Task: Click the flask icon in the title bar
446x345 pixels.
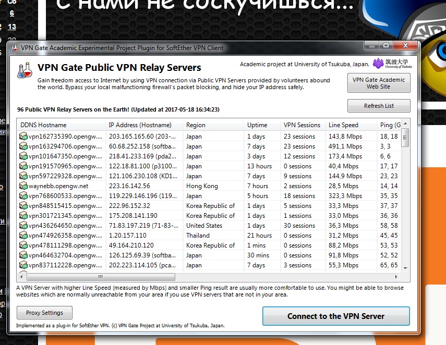Action: point(14,48)
